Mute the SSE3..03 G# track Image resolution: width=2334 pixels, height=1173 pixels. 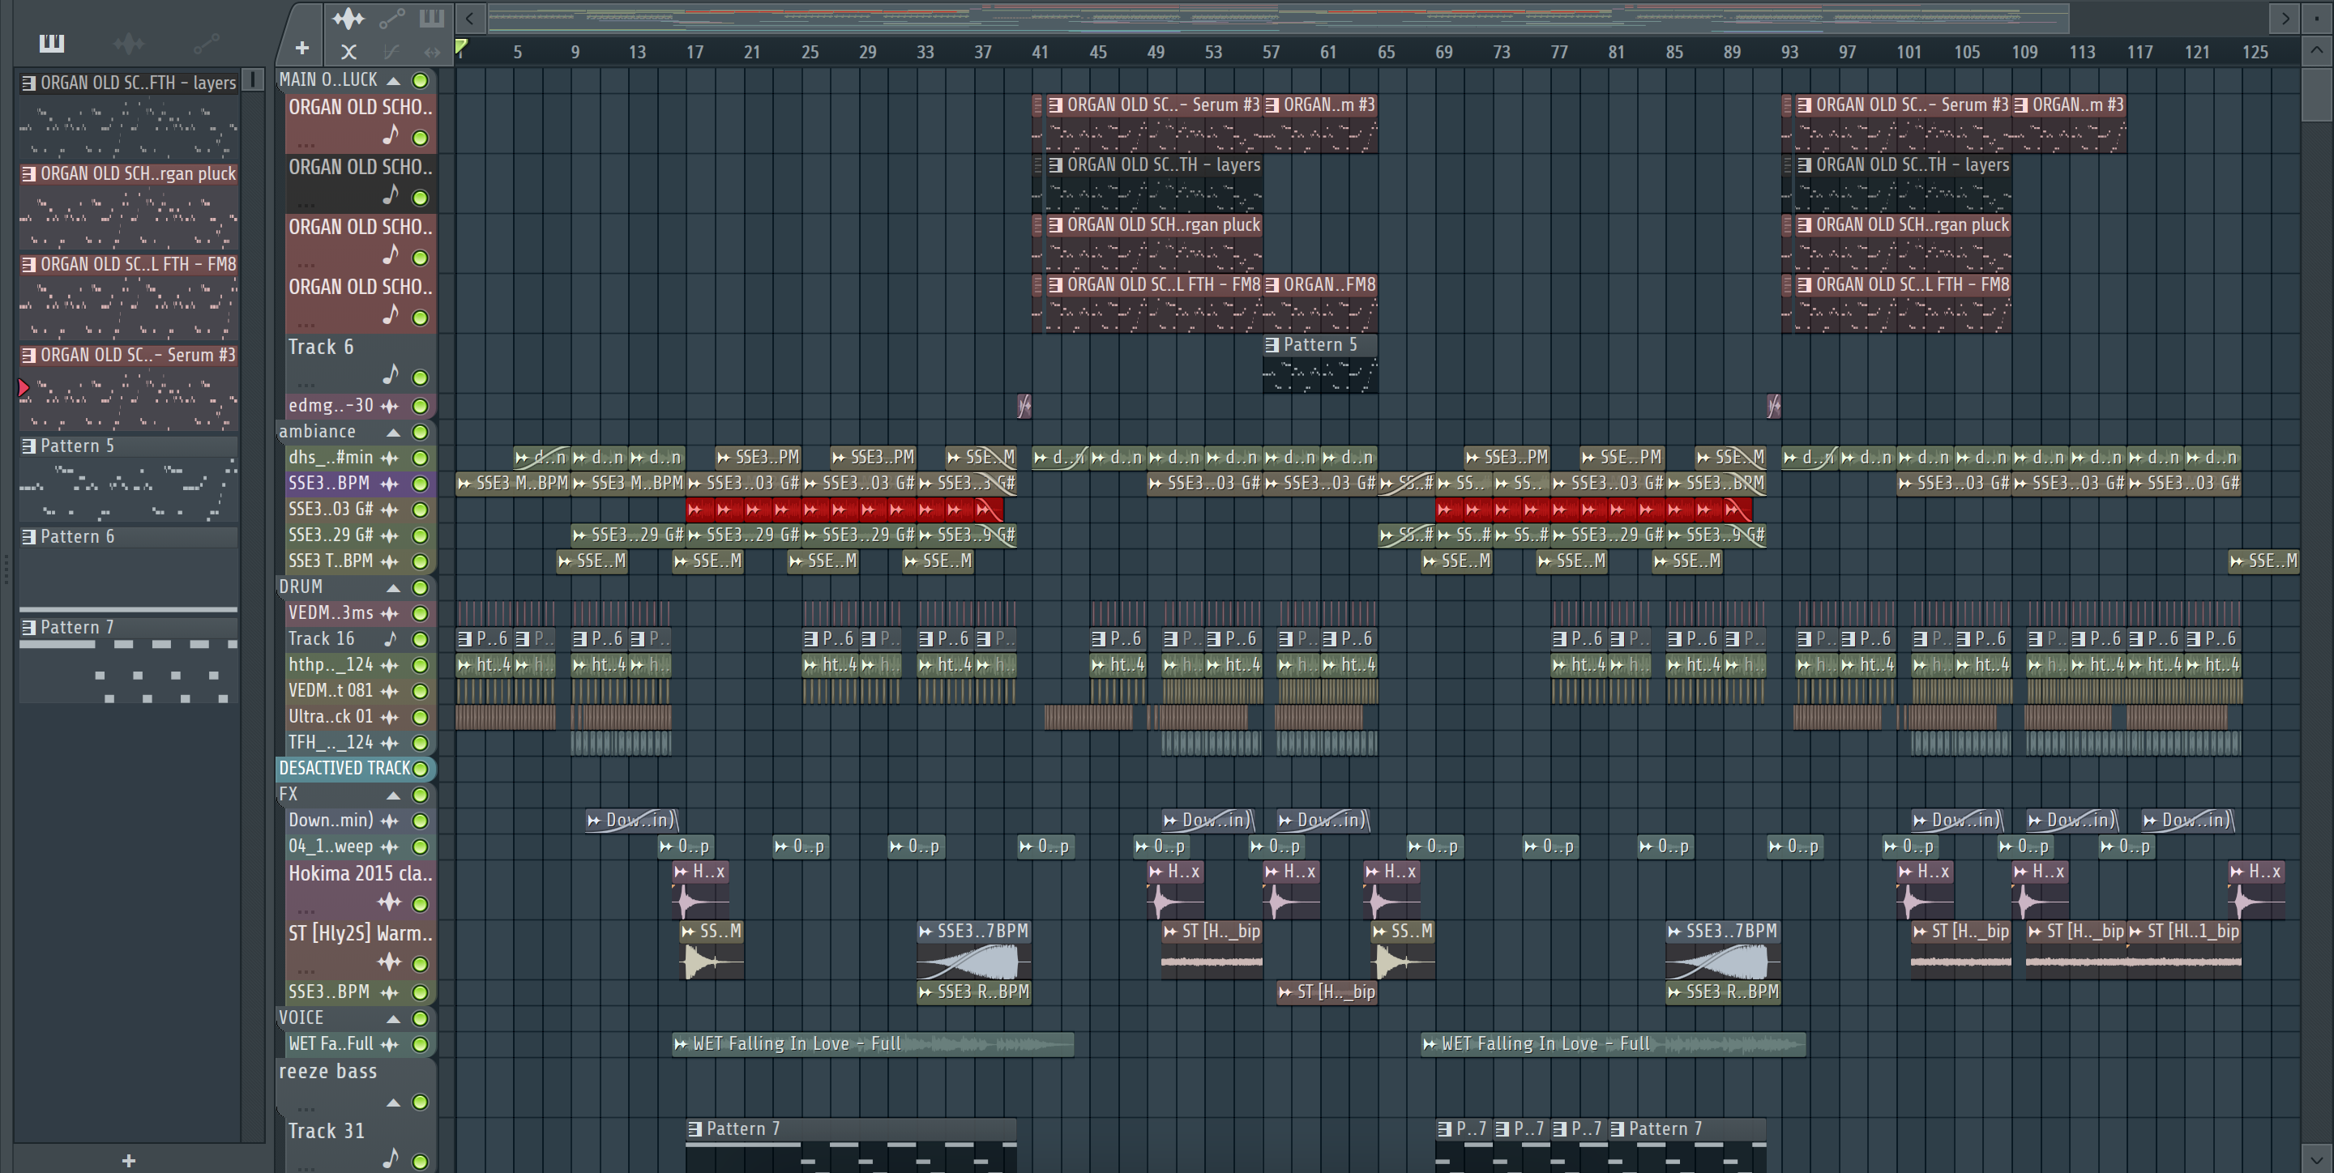click(421, 510)
